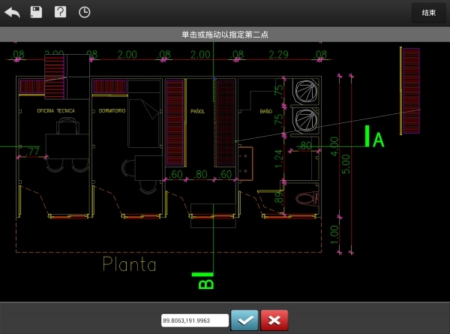
Task: Select the PAÑOL room label
Action: [x=198, y=110]
